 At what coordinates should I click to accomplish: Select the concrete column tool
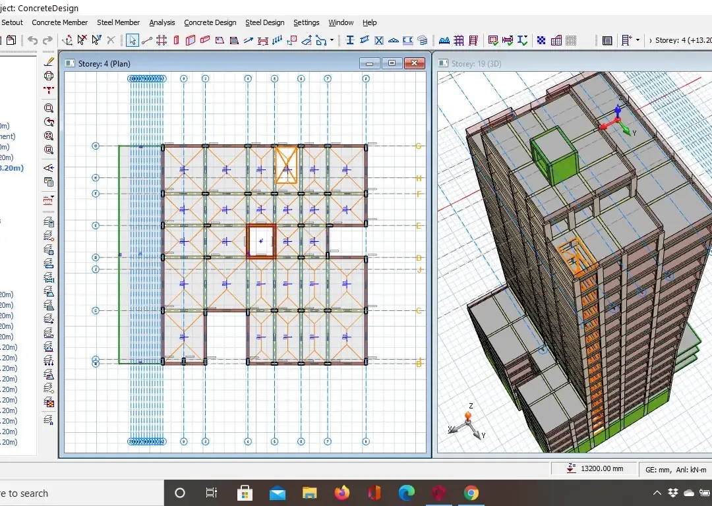176,40
